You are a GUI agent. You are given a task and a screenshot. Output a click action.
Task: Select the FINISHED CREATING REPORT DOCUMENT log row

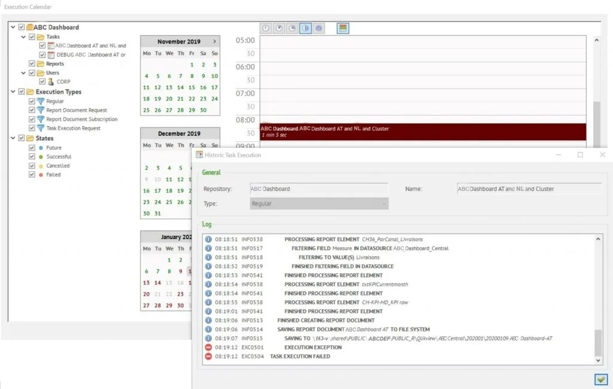398,320
